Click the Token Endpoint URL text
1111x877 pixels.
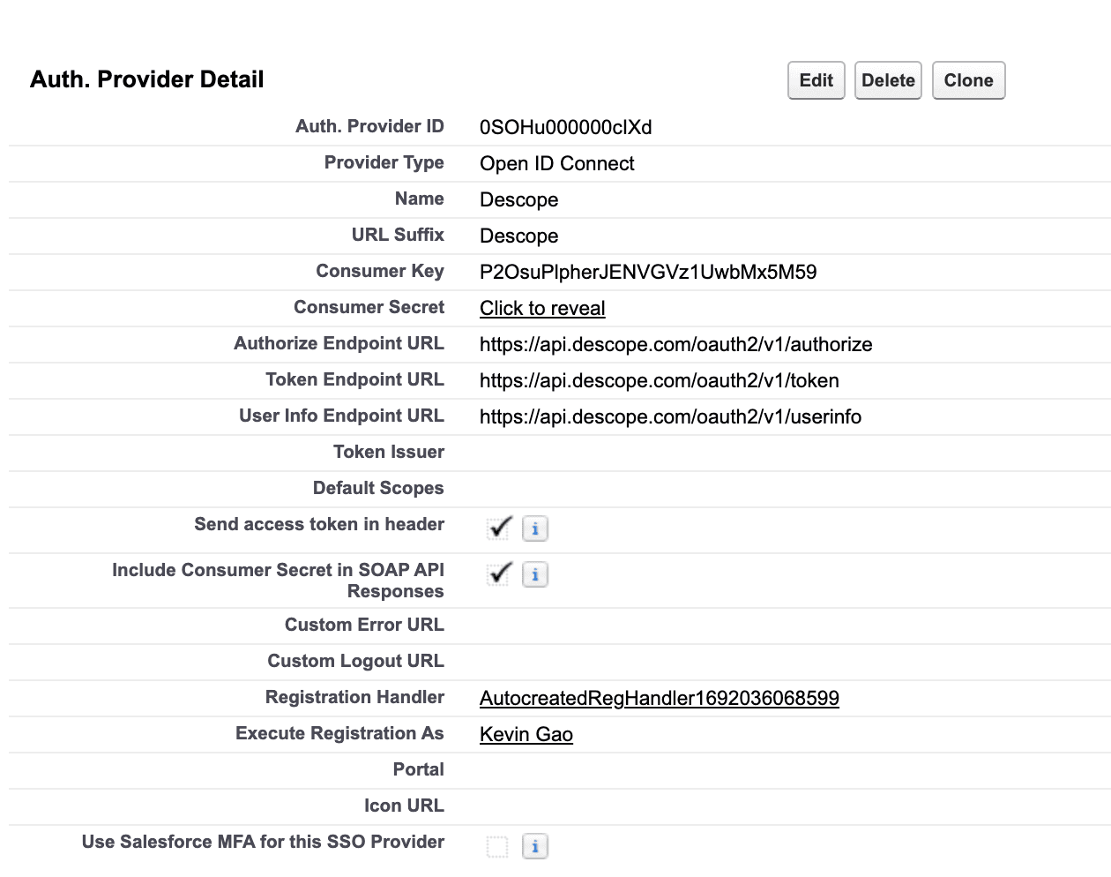pyautogui.click(x=659, y=380)
